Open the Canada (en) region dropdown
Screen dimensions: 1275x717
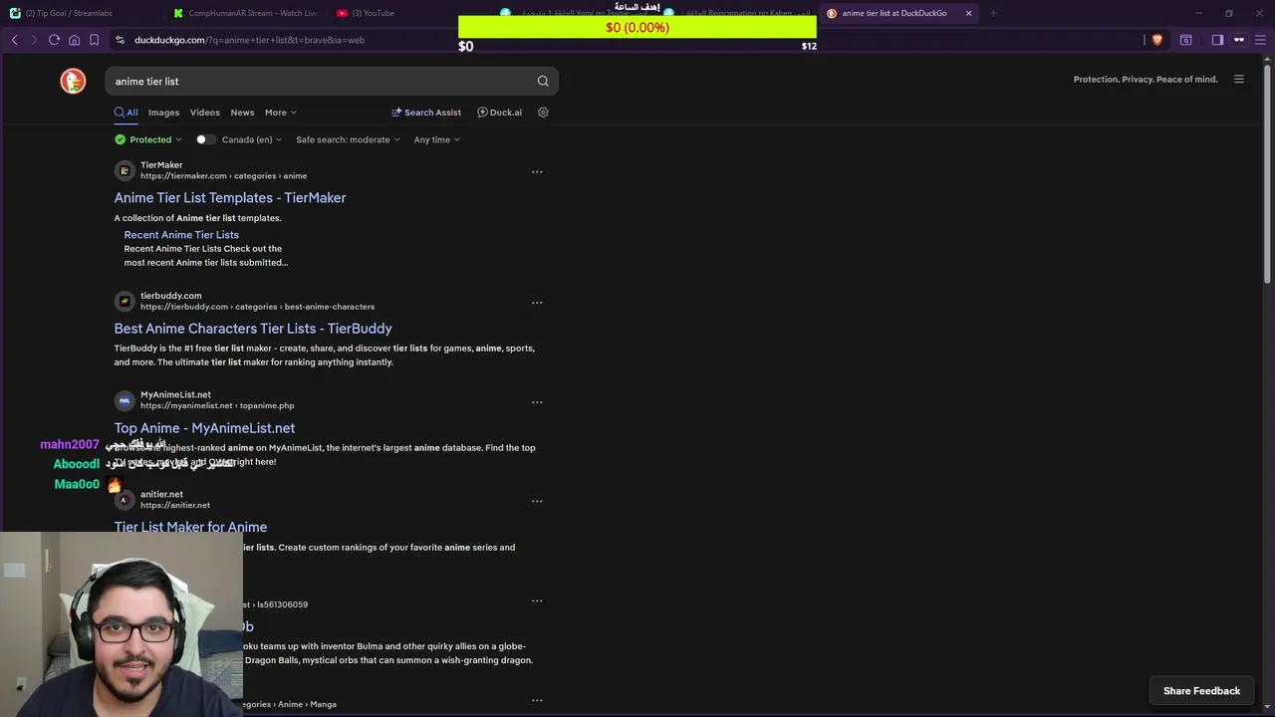[x=252, y=139]
